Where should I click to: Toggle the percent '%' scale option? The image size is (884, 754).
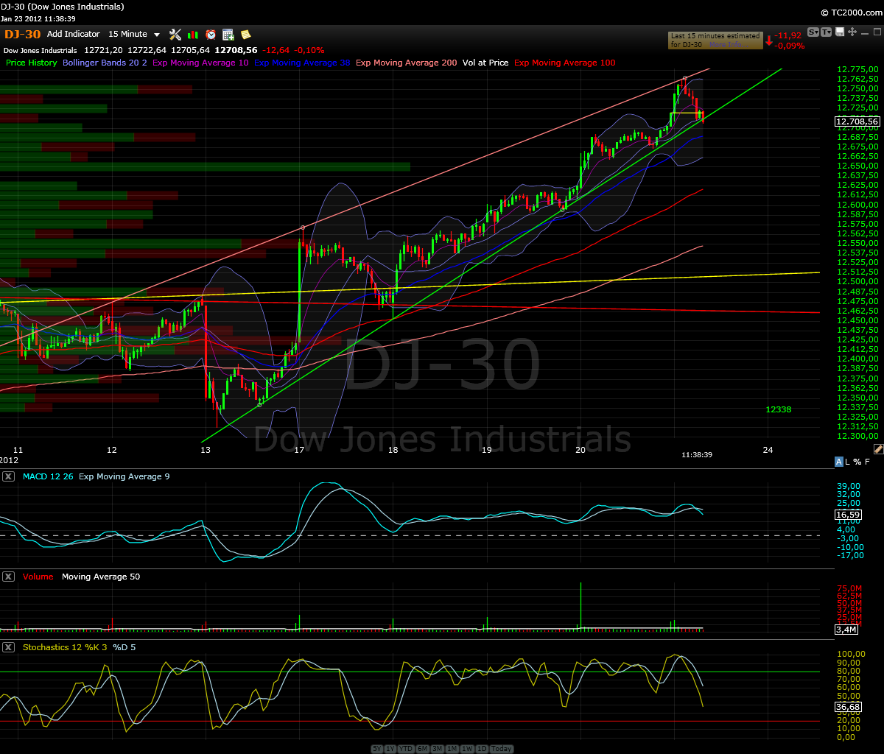tap(856, 461)
